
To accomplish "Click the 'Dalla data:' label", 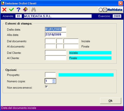I will [x=14, y=30].
